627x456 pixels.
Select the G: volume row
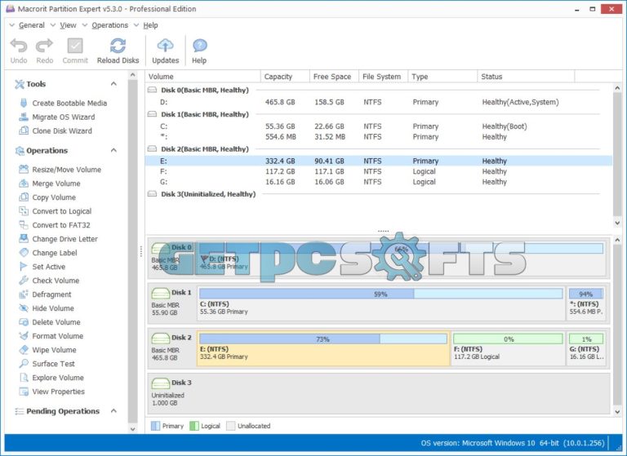point(379,182)
